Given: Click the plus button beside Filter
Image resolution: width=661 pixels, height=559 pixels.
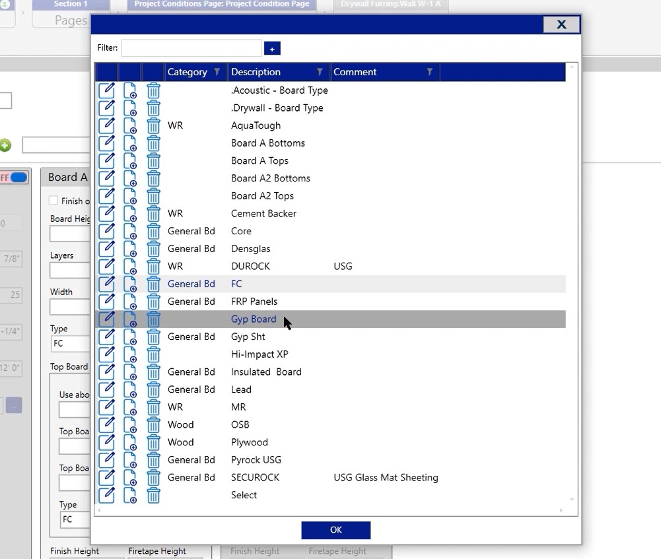Looking at the screenshot, I should point(272,48).
